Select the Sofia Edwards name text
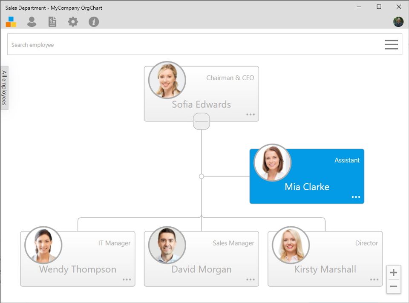 click(x=202, y=104)
